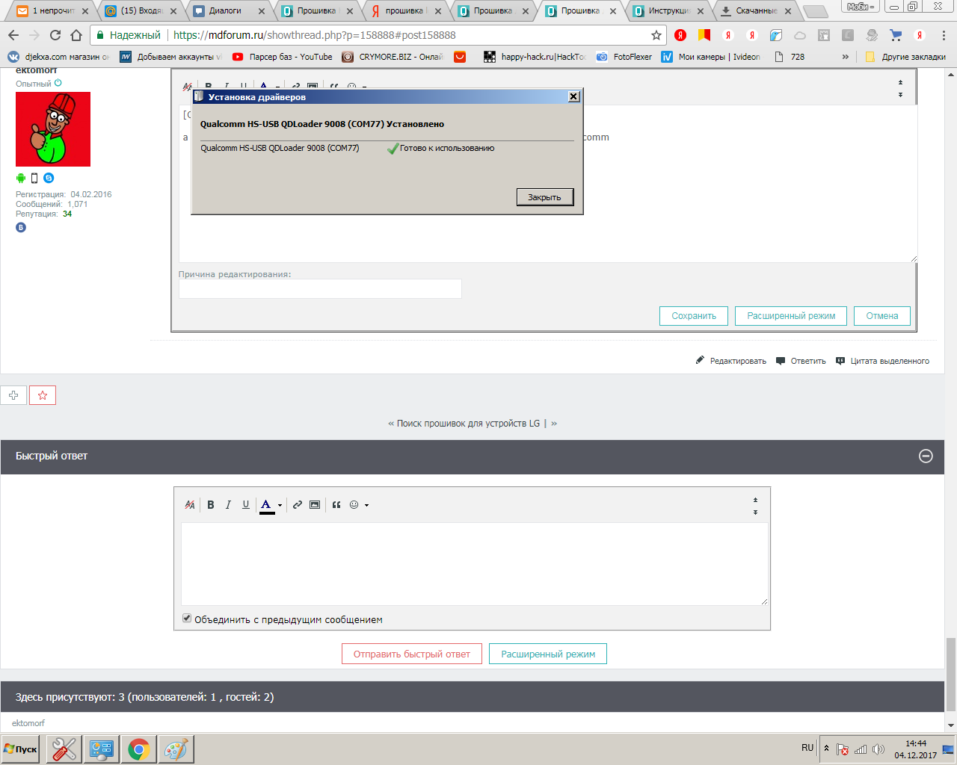The width and height of the screenshot is (957, 765).
Task: Cancel post editing with Отмена
Action: [882, 316]
